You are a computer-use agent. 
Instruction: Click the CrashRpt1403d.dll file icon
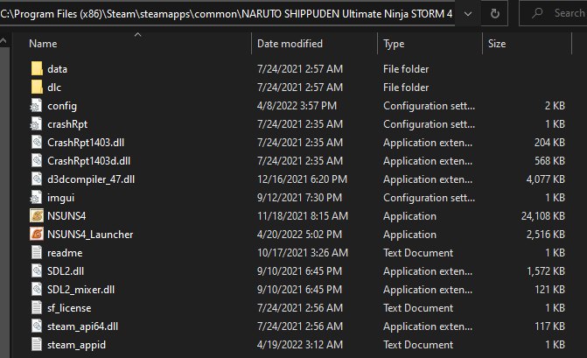pos(37,161)
